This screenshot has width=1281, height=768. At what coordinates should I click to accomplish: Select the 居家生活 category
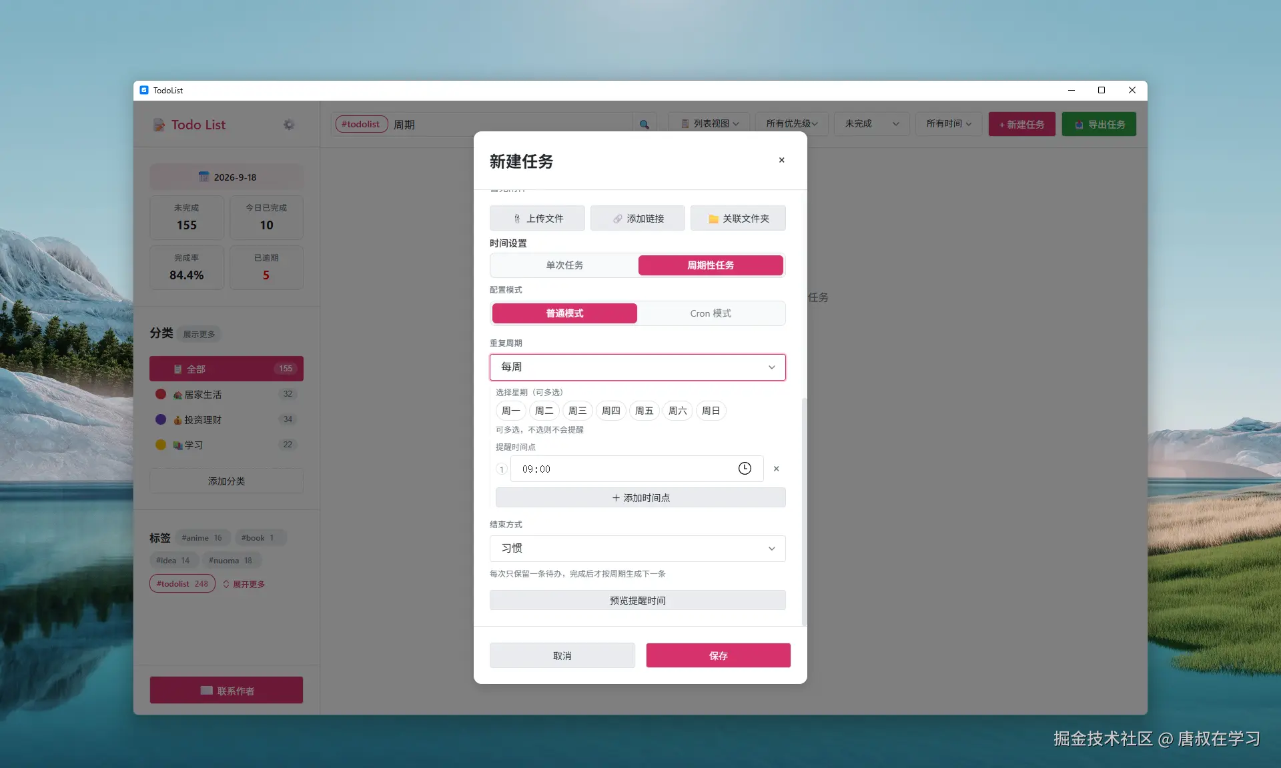tap(226, 394)
